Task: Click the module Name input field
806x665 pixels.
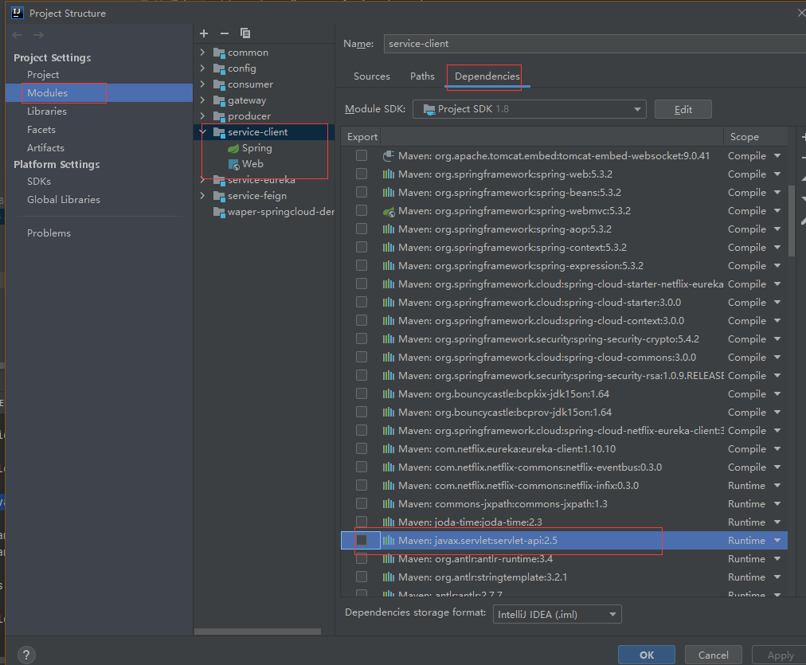Action: [x=595, y=44]
